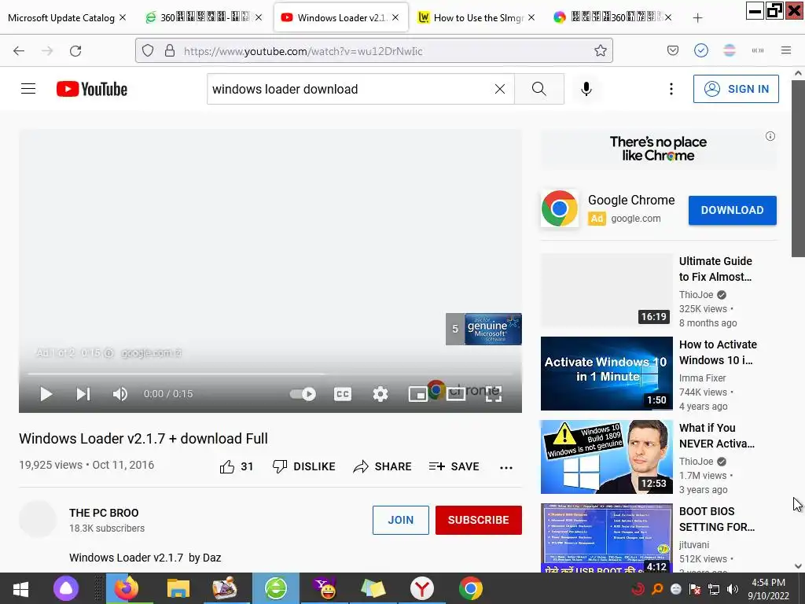The height and width of the screenshot is (604, 805).
Task: Save page to Pocket
Action: pyautogui.click(x=673, y=50)
